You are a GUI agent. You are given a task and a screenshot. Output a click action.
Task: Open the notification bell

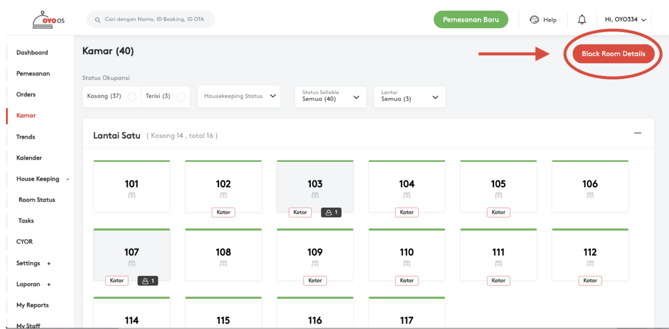click(582, 19)
